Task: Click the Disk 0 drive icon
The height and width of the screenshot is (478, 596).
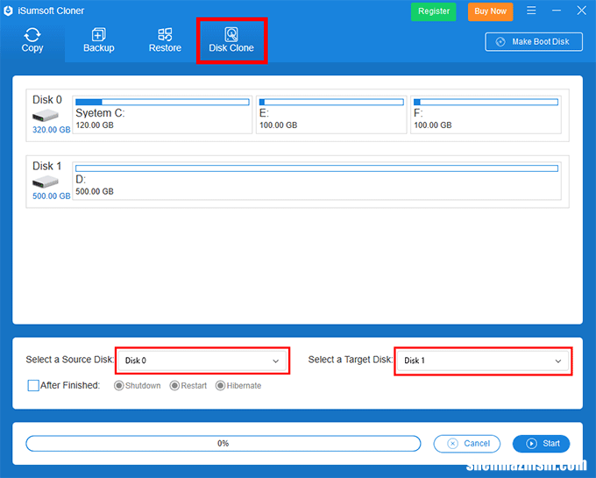Action: pos(46,115)
